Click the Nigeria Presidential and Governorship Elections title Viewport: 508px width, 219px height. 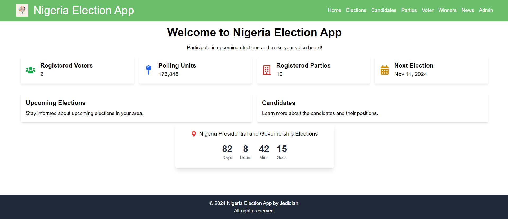258,134
